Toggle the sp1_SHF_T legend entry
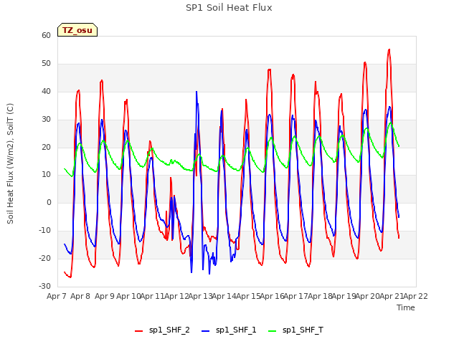Viewport: 459px width, 344px height. point(295,330)
